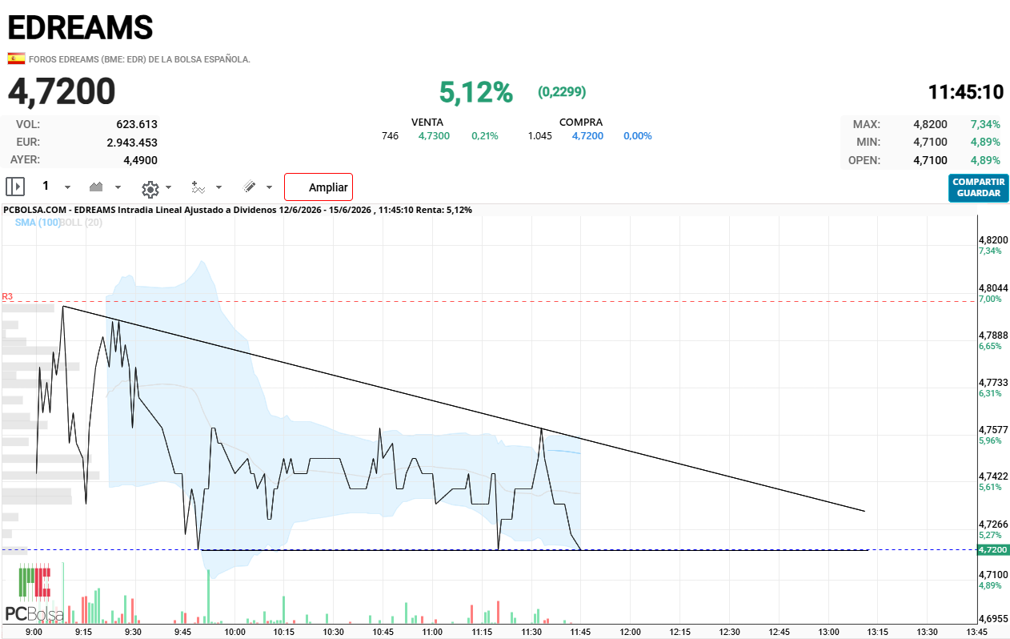Click the 4,7577 price axis label
Screen dimensions: 1010x639
click(992, 430)
